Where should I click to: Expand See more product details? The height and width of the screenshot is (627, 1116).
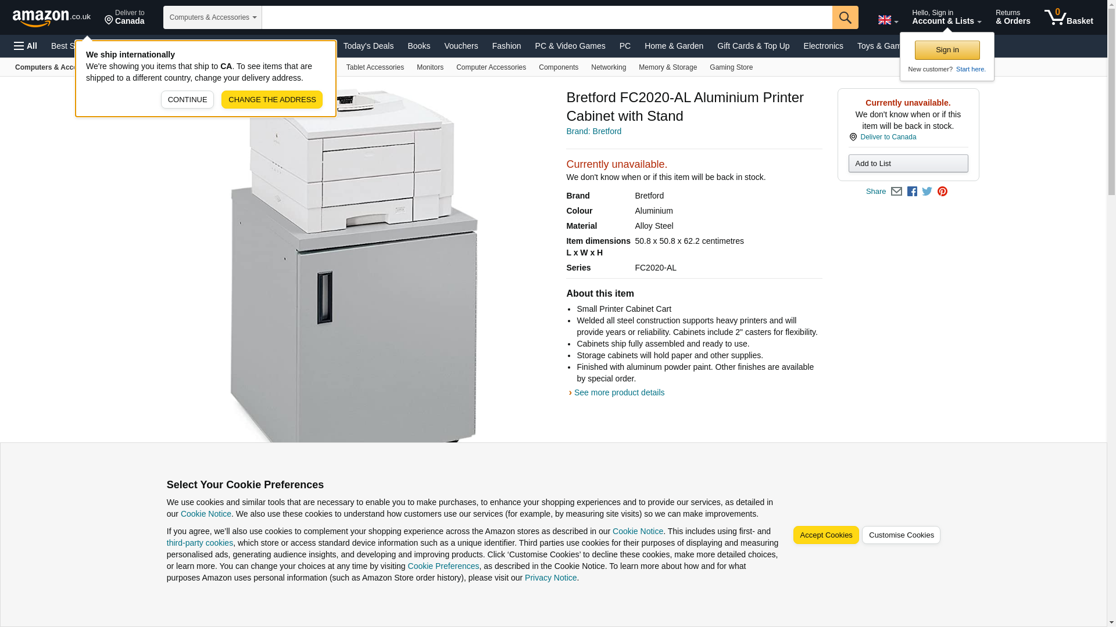coord(619,392)
